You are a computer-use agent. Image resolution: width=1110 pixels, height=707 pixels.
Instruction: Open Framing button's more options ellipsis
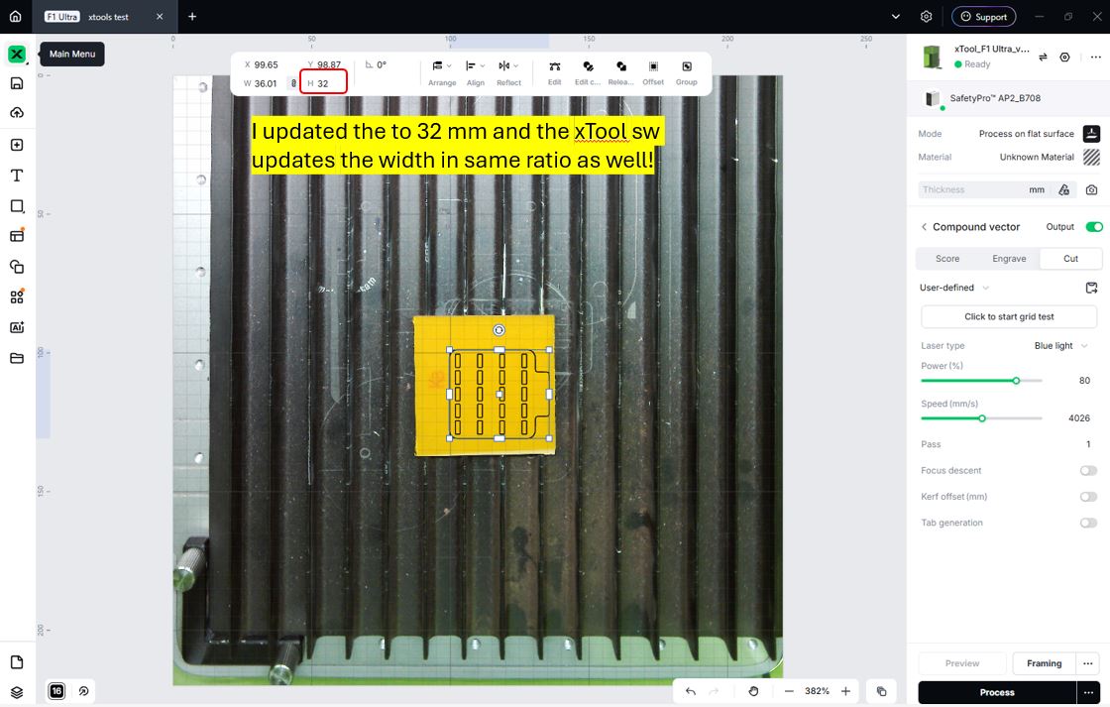(x=1088, y=663)
